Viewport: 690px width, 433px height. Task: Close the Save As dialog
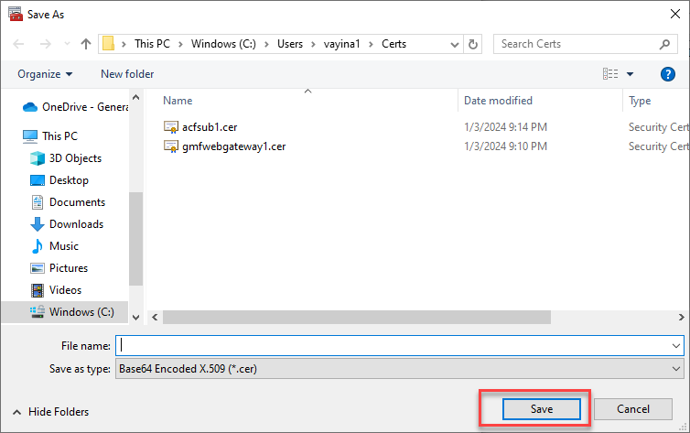point(675,14)
